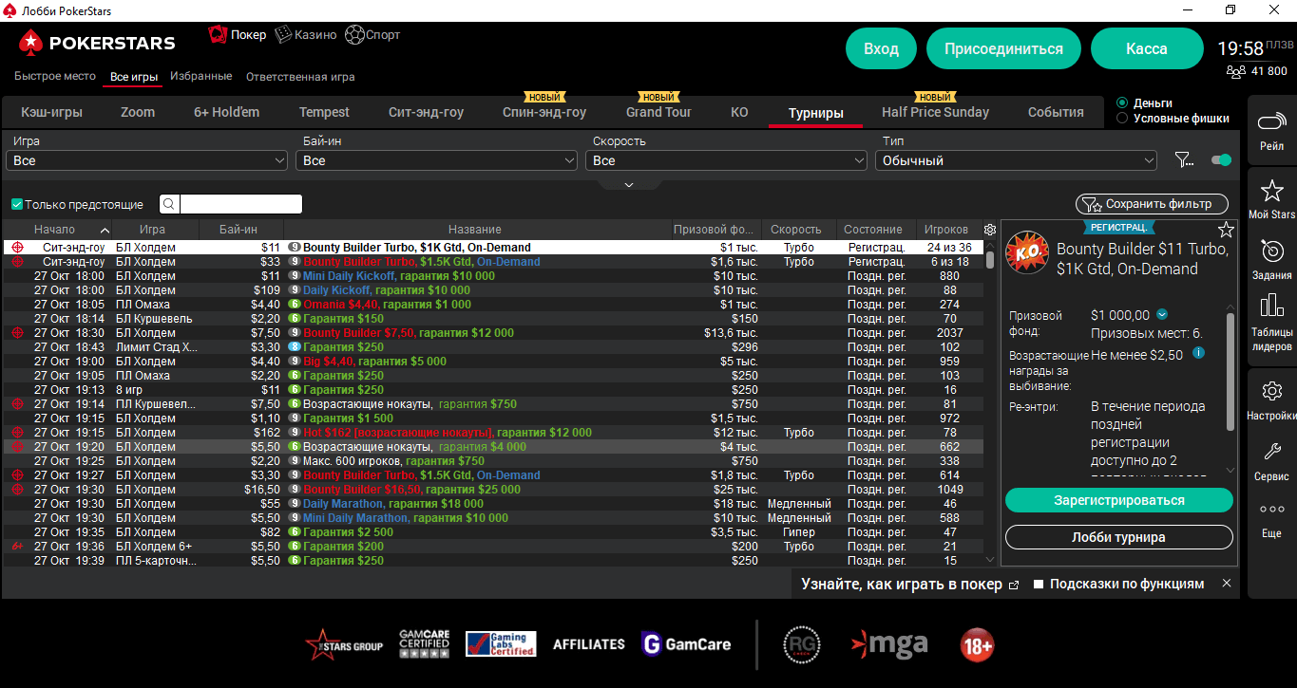Click the tournament search input field

[x=240, y=204]
